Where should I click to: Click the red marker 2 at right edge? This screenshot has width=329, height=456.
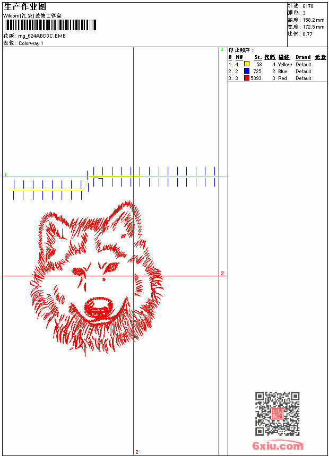click(222, 274)
